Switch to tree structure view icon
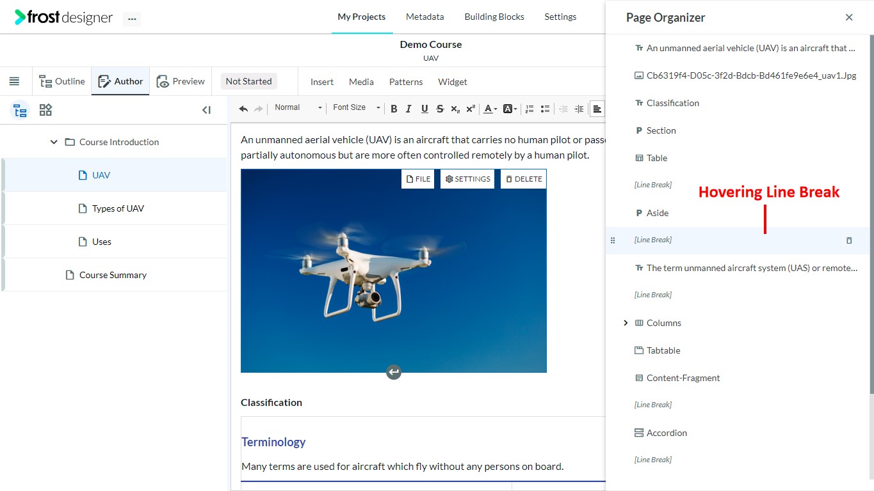The height and width of the screenshot is (491, 874). pos(20,110)
